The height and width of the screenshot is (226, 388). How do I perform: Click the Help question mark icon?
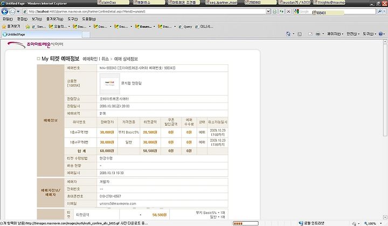pos(381,34)
